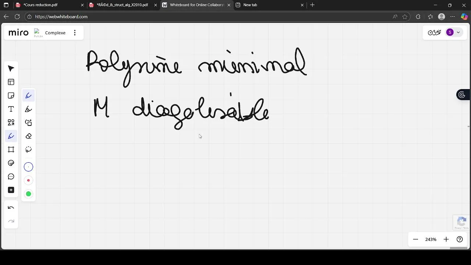The height and width of the screenshot is (265, 471).
Task: Choose the eraser tool
Action: 28,136
